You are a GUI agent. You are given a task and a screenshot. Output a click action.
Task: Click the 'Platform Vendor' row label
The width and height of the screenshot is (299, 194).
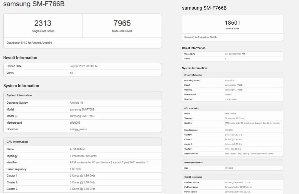pyautogui.click(x=191, y=183)
